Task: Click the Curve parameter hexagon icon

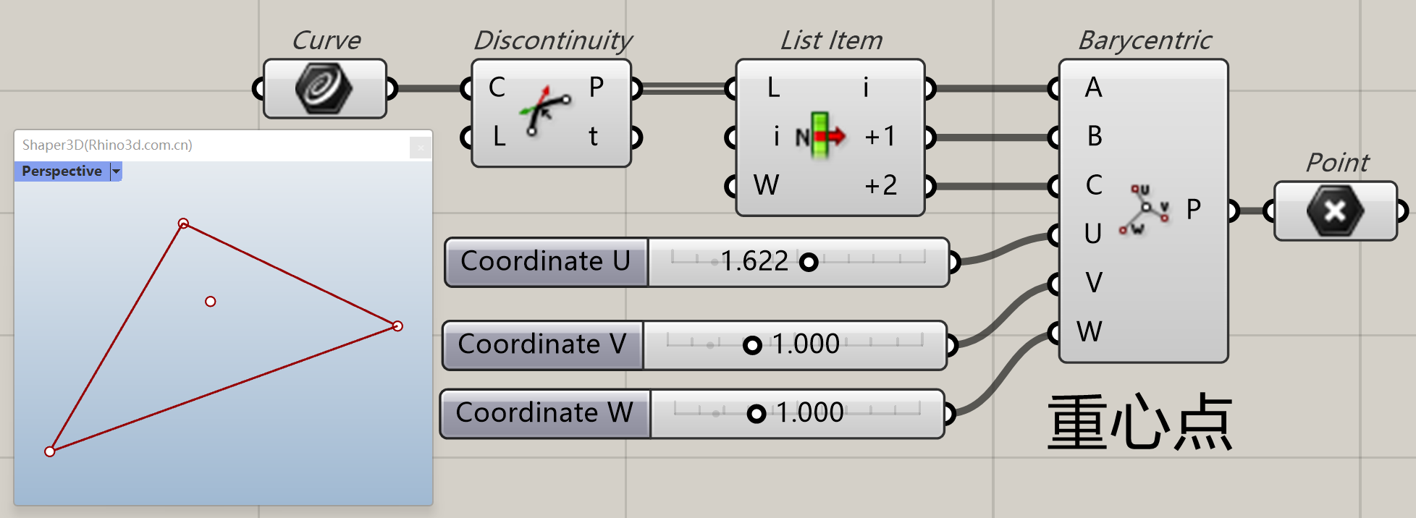Action: (324, 89)
